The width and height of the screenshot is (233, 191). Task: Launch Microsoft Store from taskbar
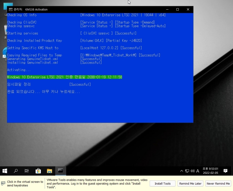tap(38, 171)
